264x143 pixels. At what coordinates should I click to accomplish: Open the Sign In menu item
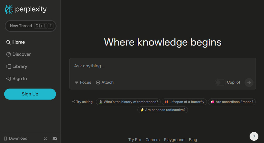16,79
